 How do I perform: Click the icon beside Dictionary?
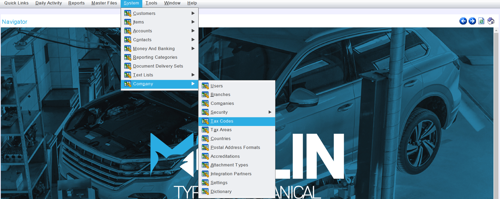[205, 191]
